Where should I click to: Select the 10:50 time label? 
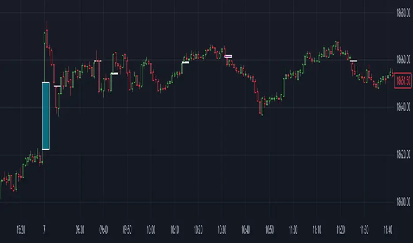269,230
